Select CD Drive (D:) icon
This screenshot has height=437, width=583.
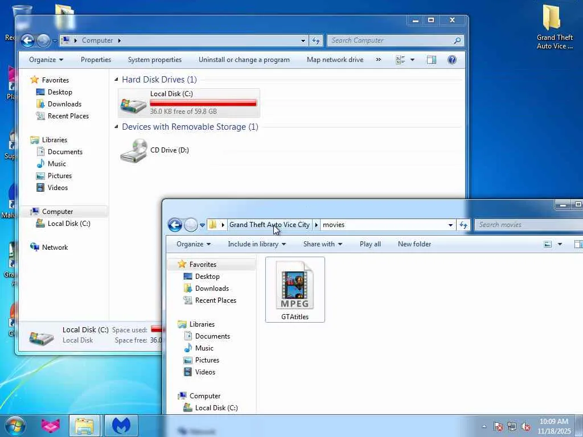point(133,150)
